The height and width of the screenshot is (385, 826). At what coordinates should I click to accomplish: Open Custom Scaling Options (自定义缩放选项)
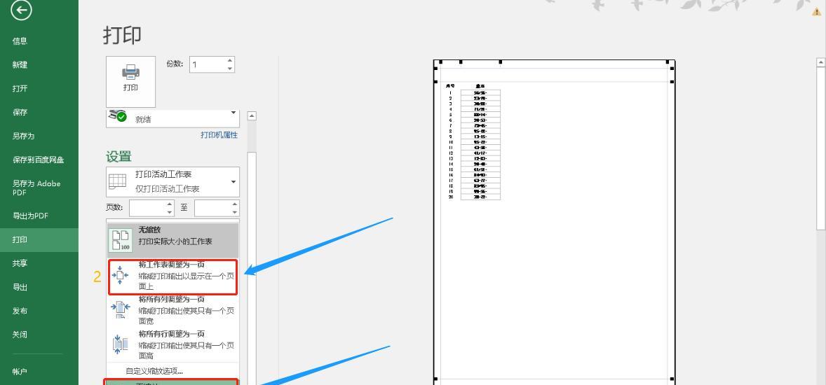tap(154, 371)
